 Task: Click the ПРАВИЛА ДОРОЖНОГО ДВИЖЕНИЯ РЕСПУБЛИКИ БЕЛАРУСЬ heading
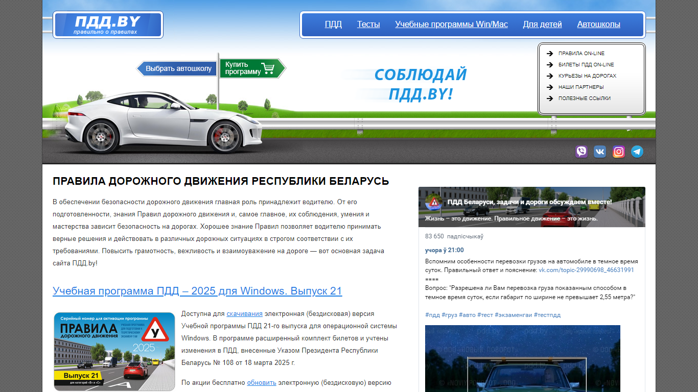pos(221,181)
